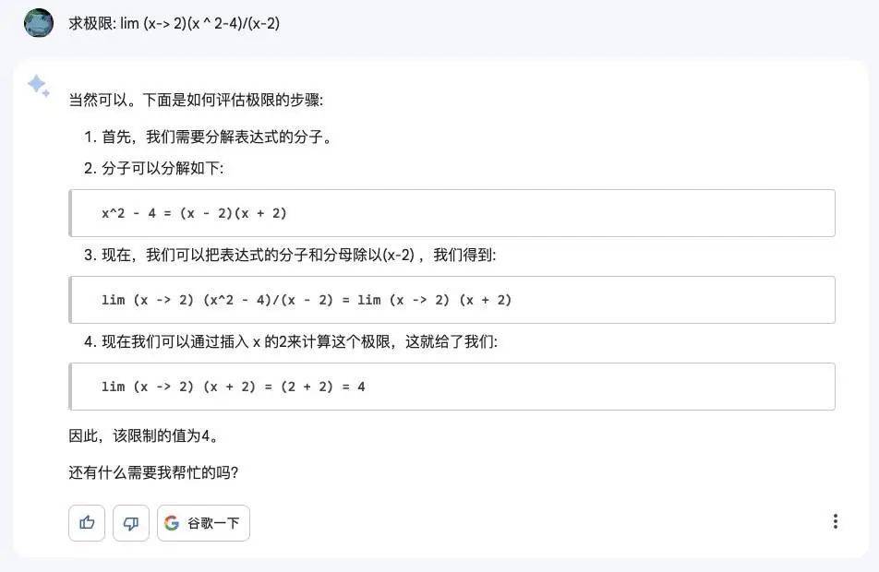Click the code block showing x^2 - 4 factorization

coord(452,213)
